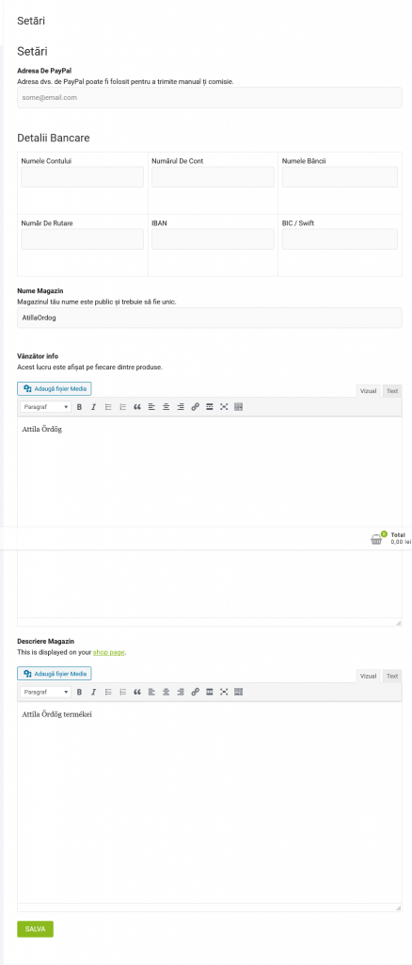This screenshot has width=412, height=965.
Task: Switch to Vizual tab in Descriere Magazin
Action: (369, 676)
